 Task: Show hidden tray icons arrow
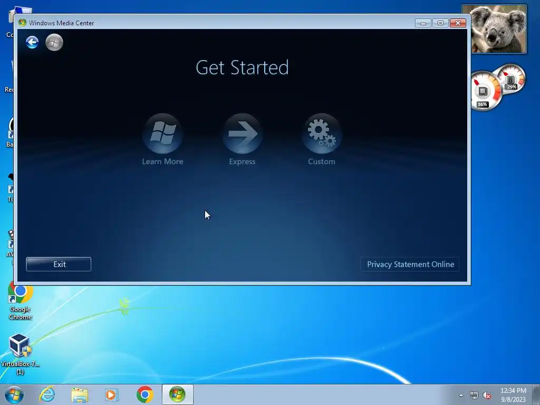(x=461, y=395)
